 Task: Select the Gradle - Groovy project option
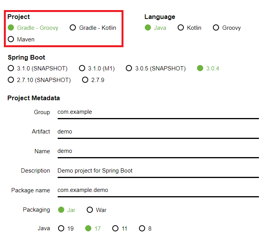tap(33, 28)
